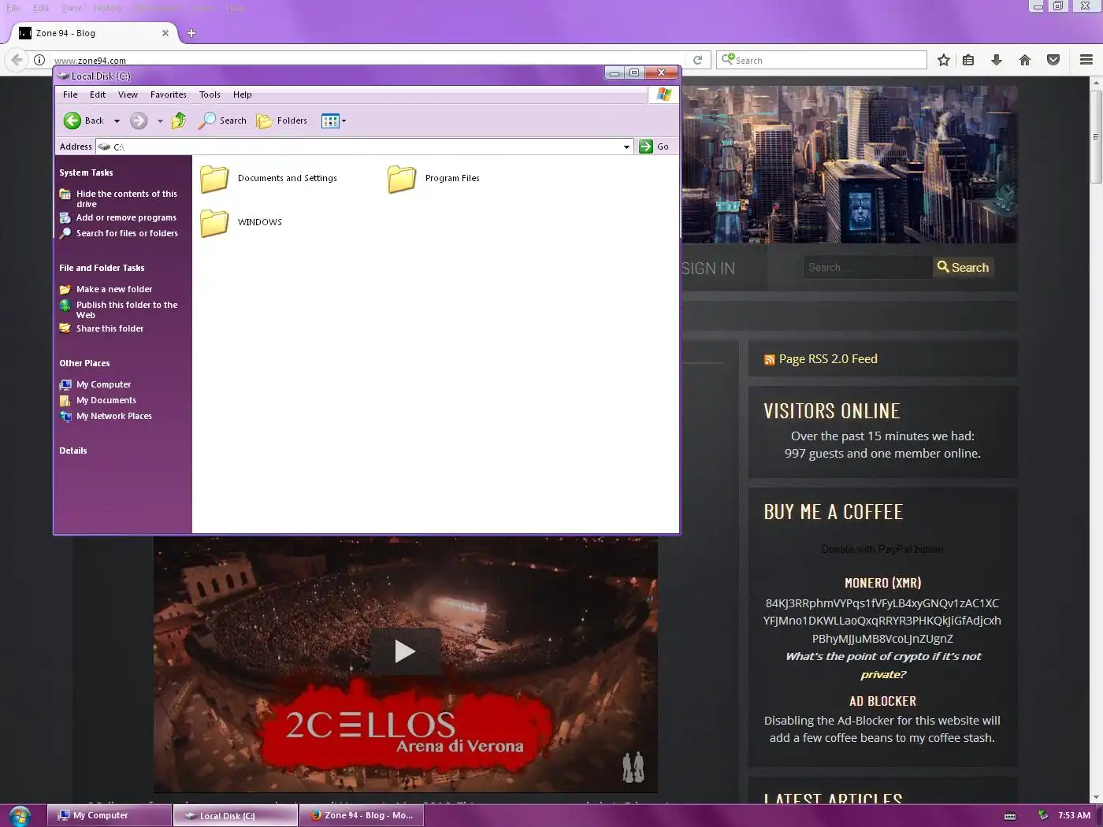Switch to My Computer taskbar button
1103x827 pixels.
tap(110, 815)
